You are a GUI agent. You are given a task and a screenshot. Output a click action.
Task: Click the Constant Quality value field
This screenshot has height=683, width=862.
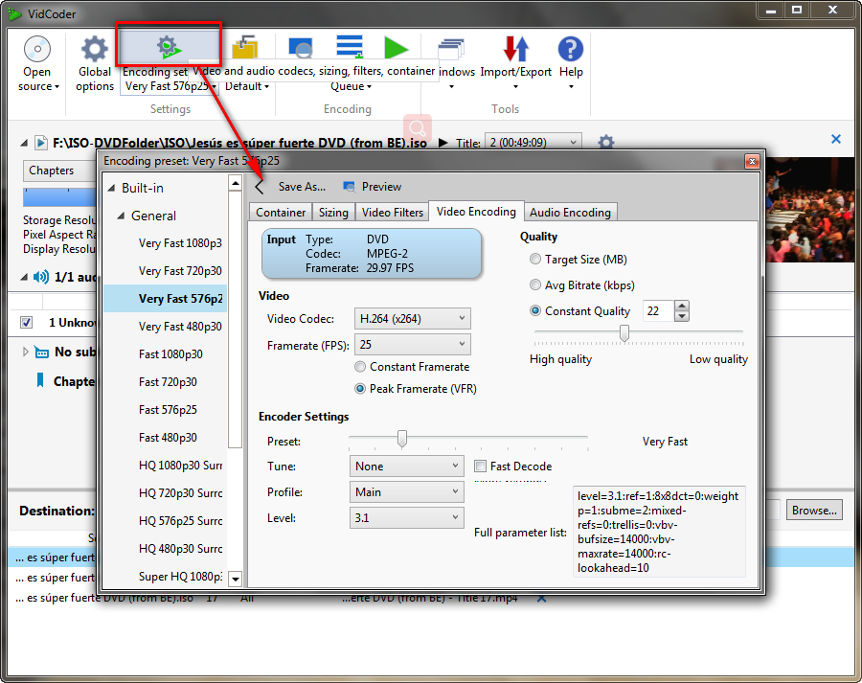[658, 311]
